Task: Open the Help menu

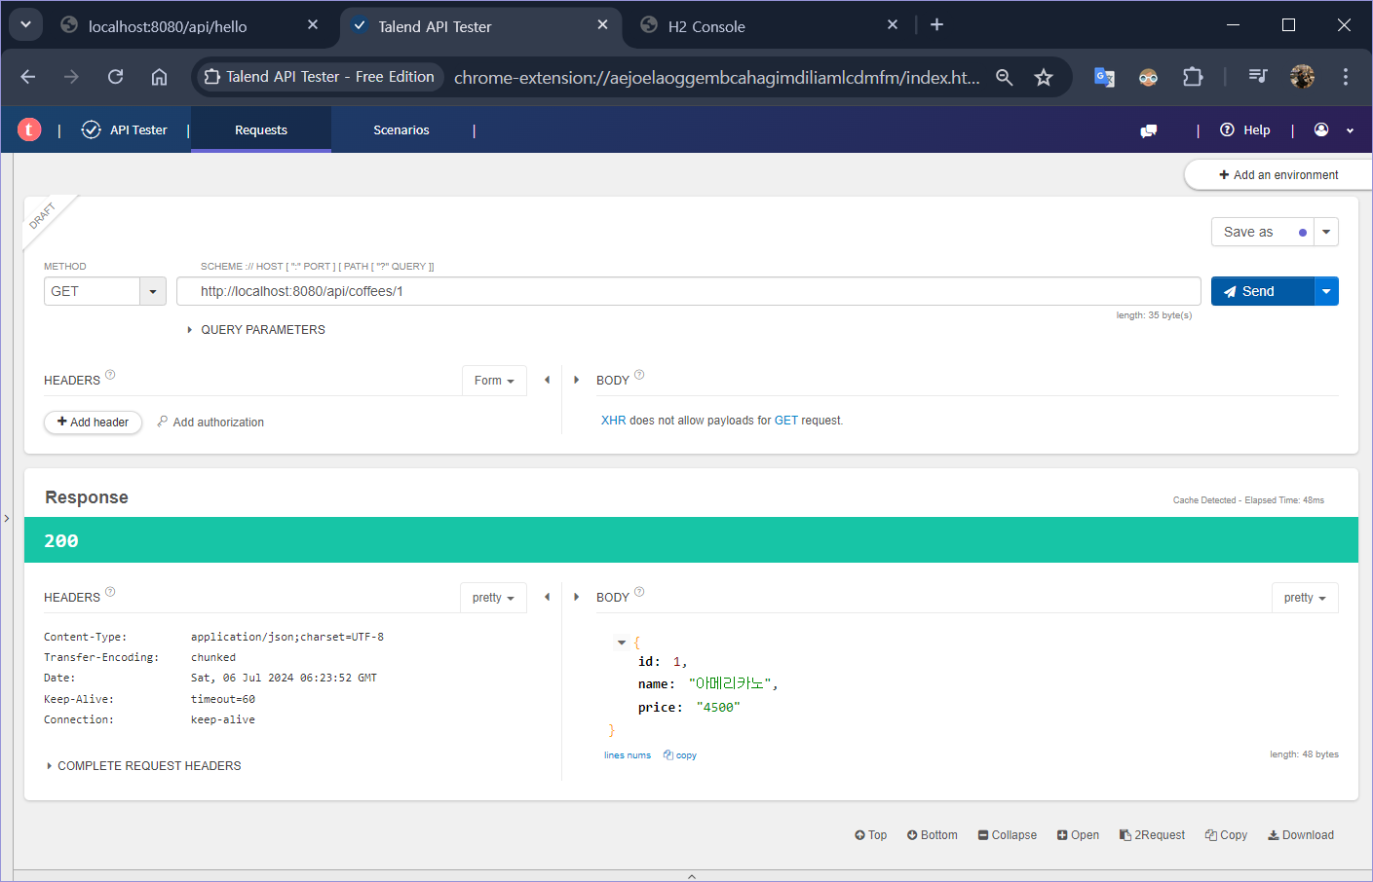Action: pyautogui.click(x=1245, y=129)
